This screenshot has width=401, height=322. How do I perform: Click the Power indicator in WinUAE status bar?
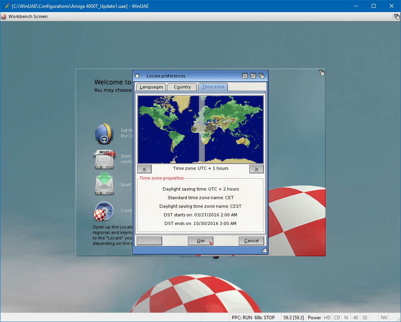[314, 318]
